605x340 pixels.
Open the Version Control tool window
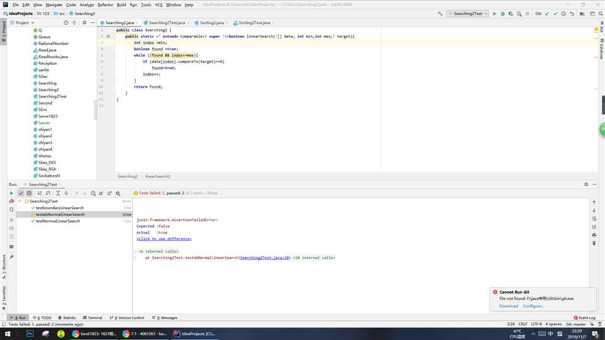tap(127, 317)
